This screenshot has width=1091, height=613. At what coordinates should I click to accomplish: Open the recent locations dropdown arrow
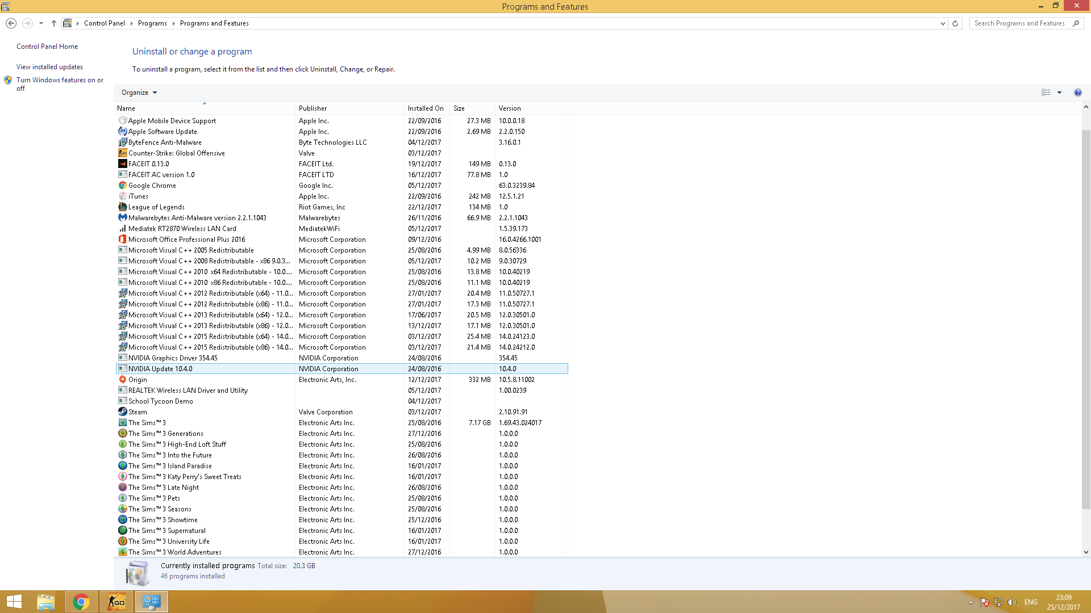coord(41,23)
